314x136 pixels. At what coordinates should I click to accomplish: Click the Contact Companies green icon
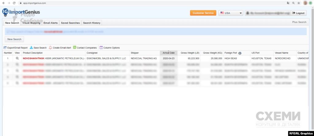pos(75,47)
